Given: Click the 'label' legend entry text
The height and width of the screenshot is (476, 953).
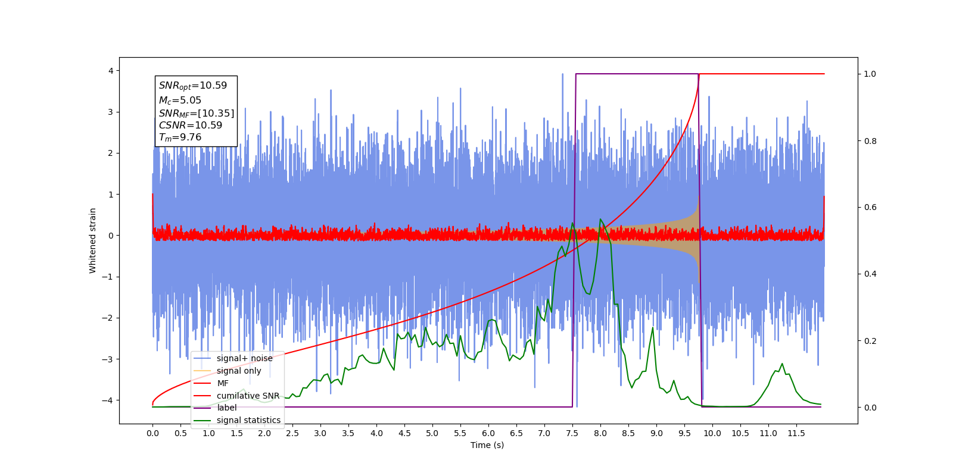Looking at the screenshot, I should [227, 408].
